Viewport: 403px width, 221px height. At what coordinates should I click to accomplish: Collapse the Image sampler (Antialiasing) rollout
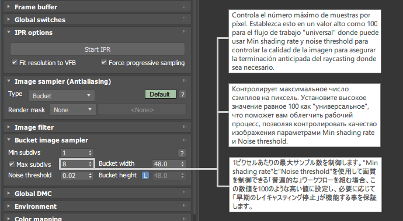pyautogui.click(x=97, y=81)
